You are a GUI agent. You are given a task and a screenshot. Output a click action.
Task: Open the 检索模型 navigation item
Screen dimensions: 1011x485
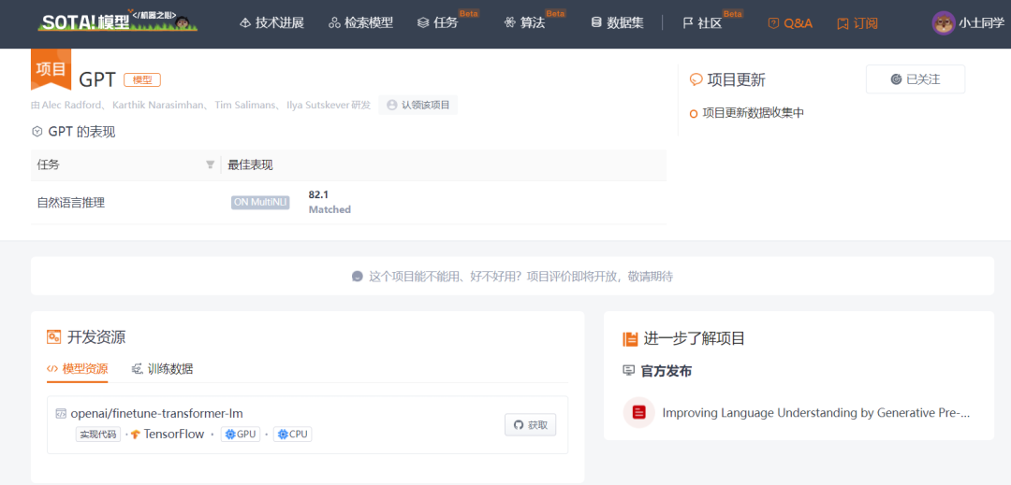360,23
